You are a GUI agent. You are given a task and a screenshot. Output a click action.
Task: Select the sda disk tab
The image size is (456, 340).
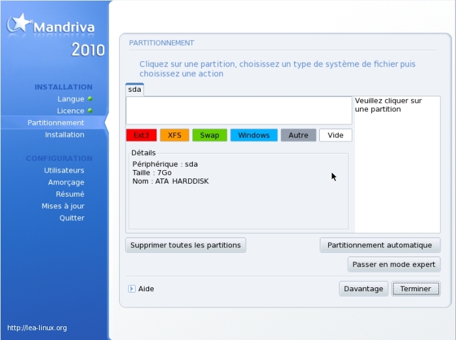[135, 90]
